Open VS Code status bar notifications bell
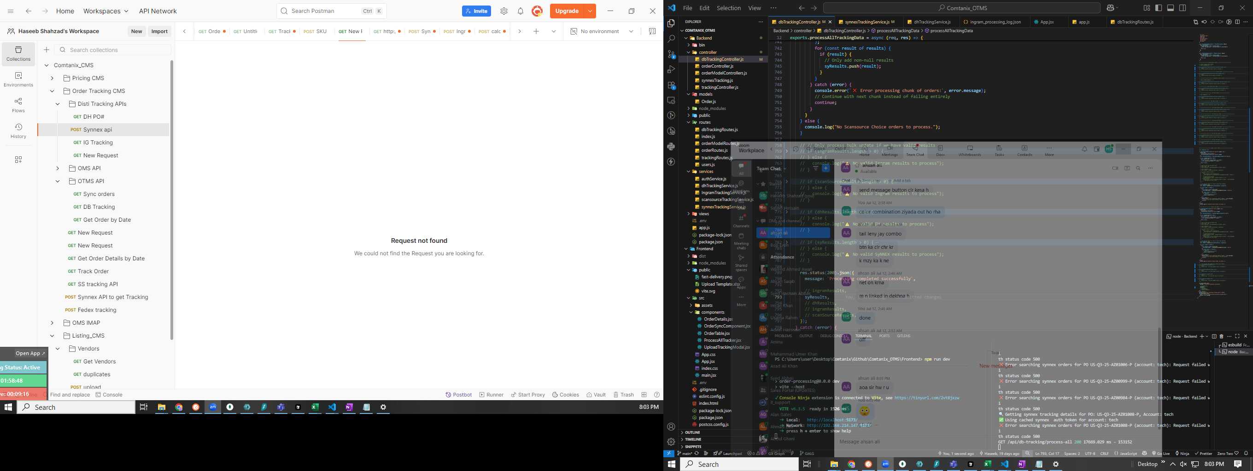The width and height of the screenshot is (1253, 471). coord(1246,454)
